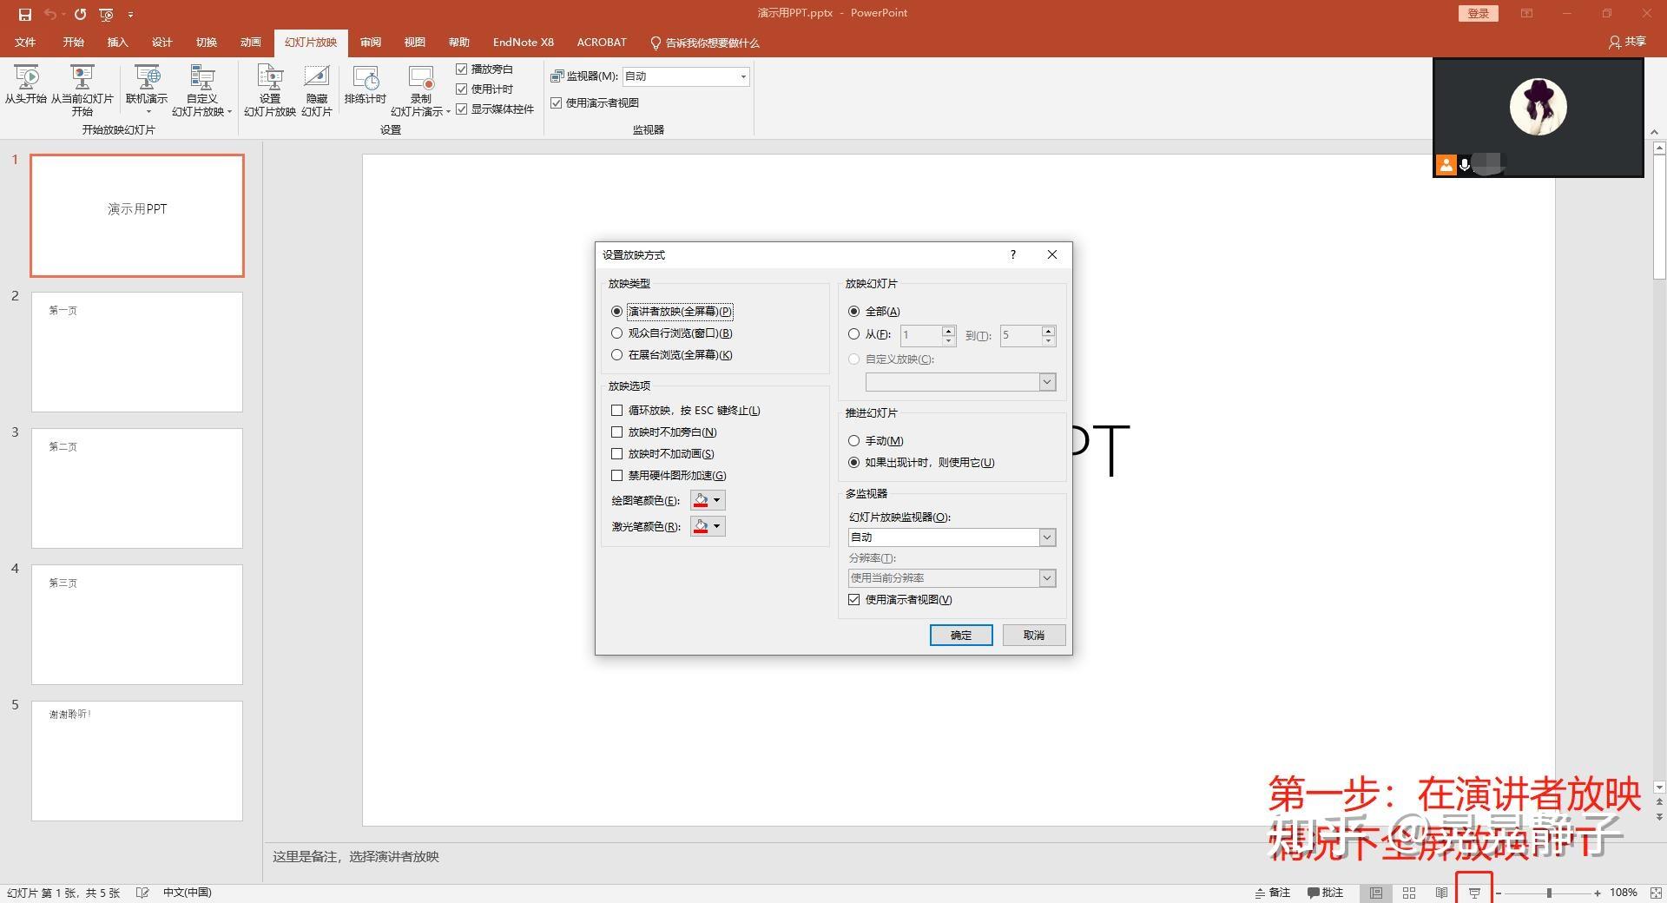
Task: Toggle 播放旁白 checkbox in ribbon
Action: (462, 69)
